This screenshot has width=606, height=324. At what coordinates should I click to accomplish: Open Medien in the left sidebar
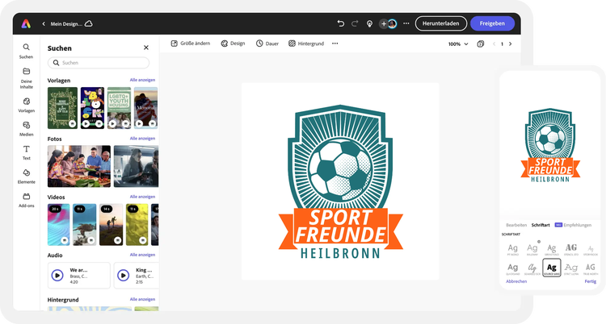pyautogui.click(x=27, y=129)
